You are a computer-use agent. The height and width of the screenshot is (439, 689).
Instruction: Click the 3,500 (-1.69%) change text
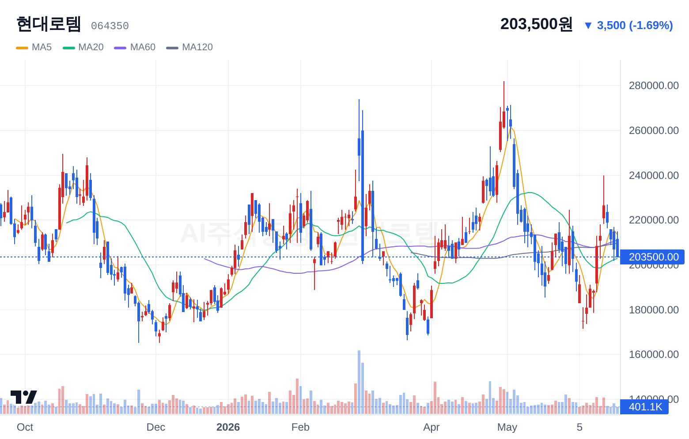point(635,26)
